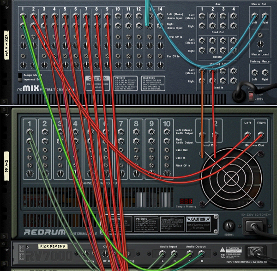The height and width of the screenshot is (271, 277).
Task: Click Redrum channel 8 Gate In jack
Action: (136, 158)
